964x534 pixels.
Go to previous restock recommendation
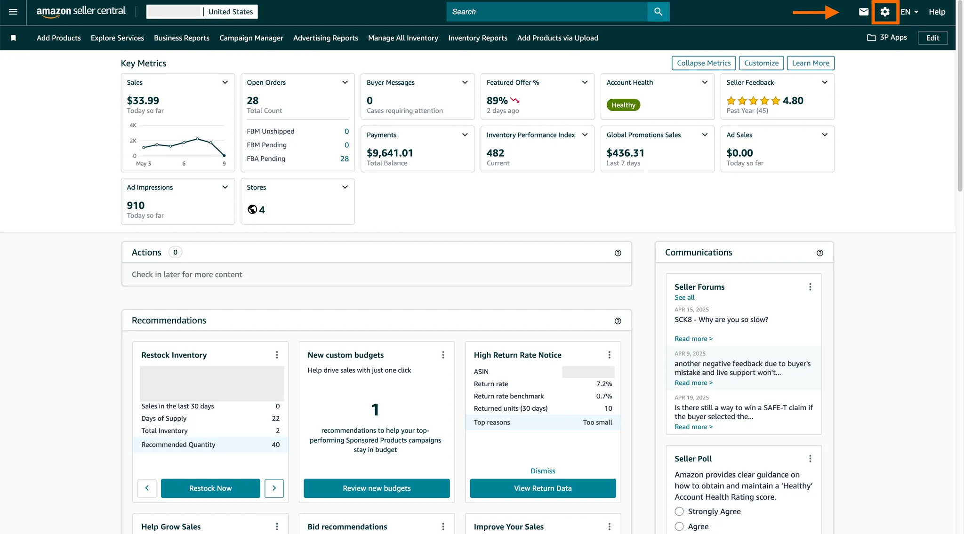(x=147, y=488)
